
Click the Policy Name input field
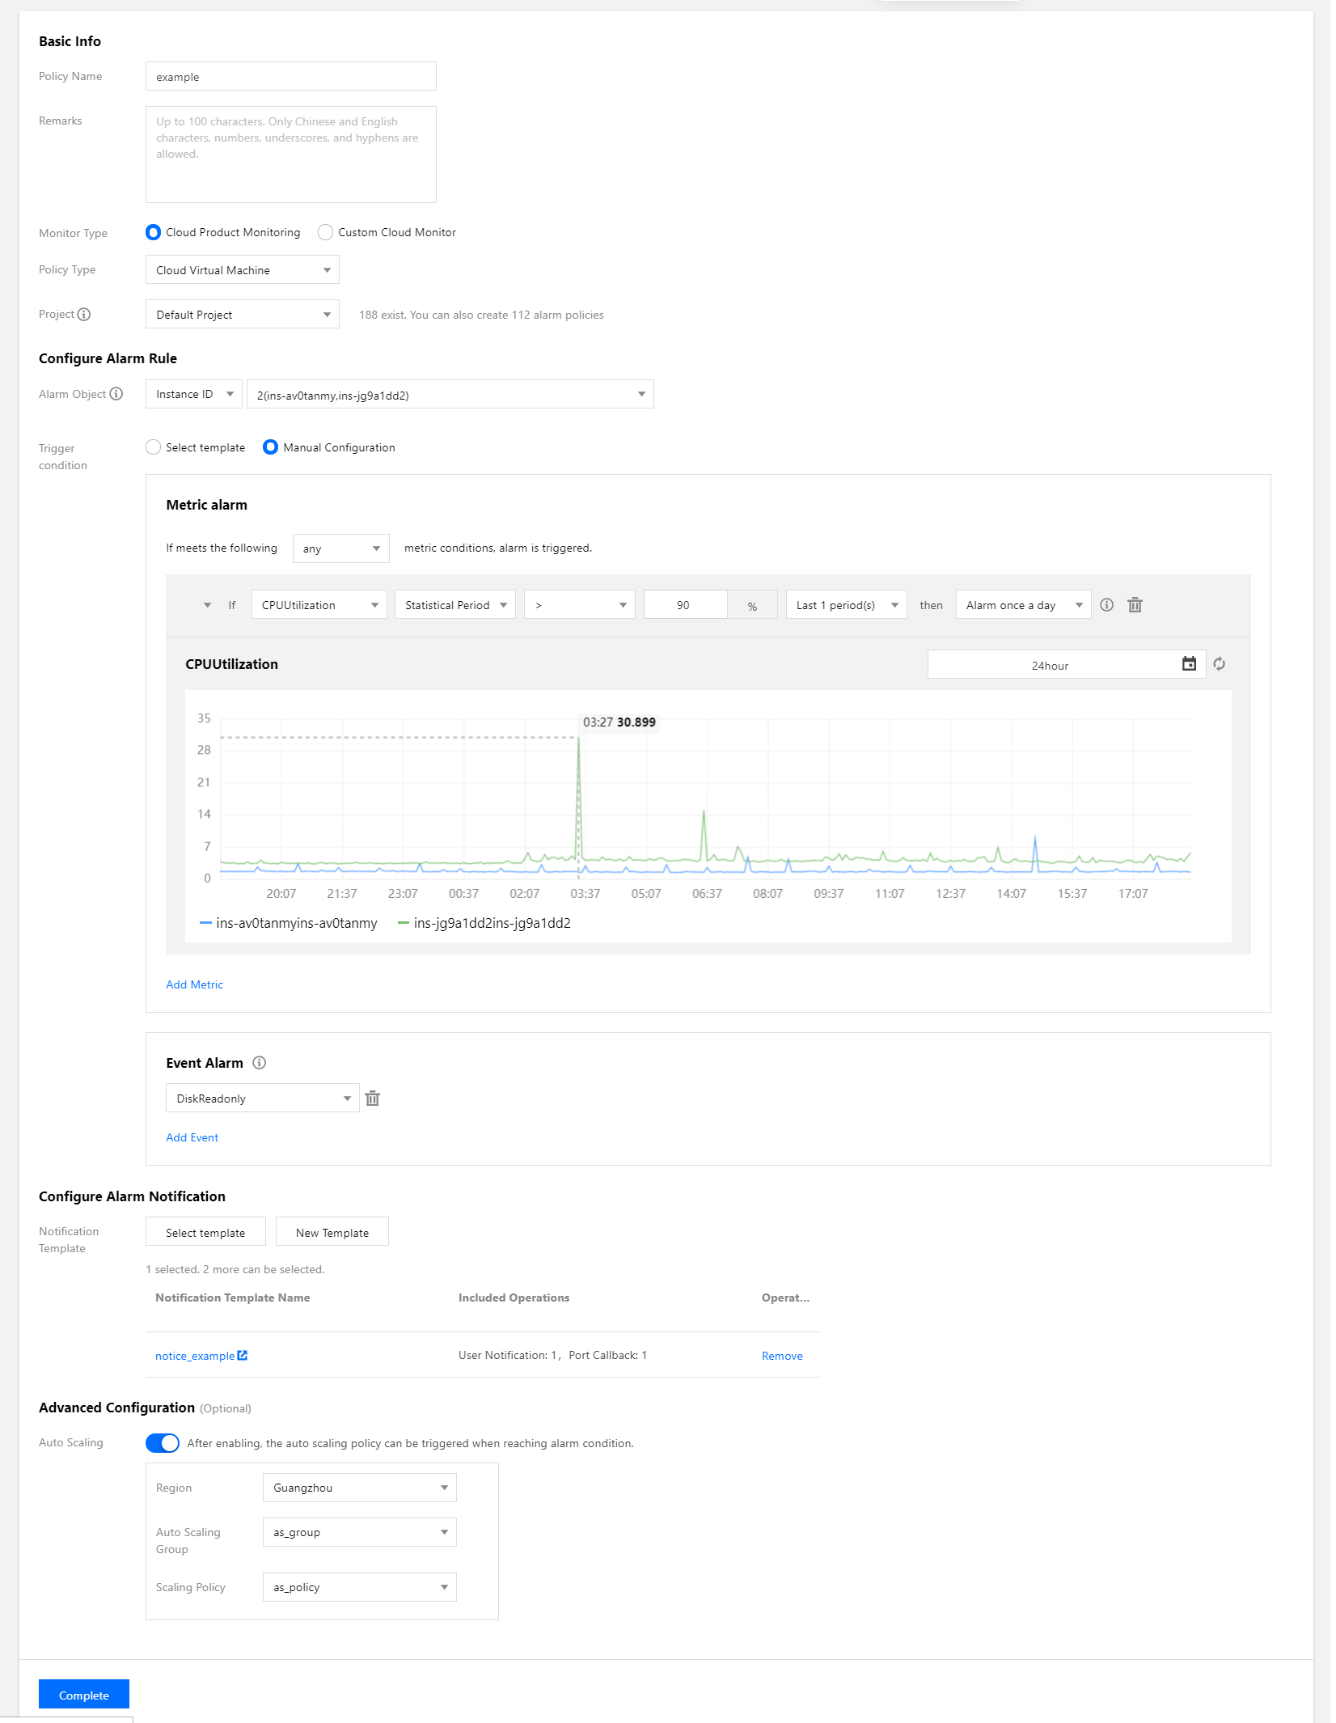[291, 77]
